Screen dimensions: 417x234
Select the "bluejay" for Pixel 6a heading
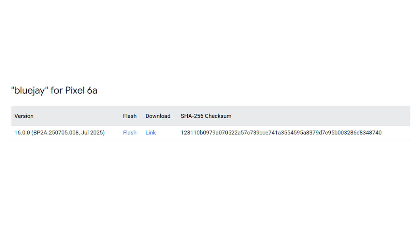coord(54,90)
